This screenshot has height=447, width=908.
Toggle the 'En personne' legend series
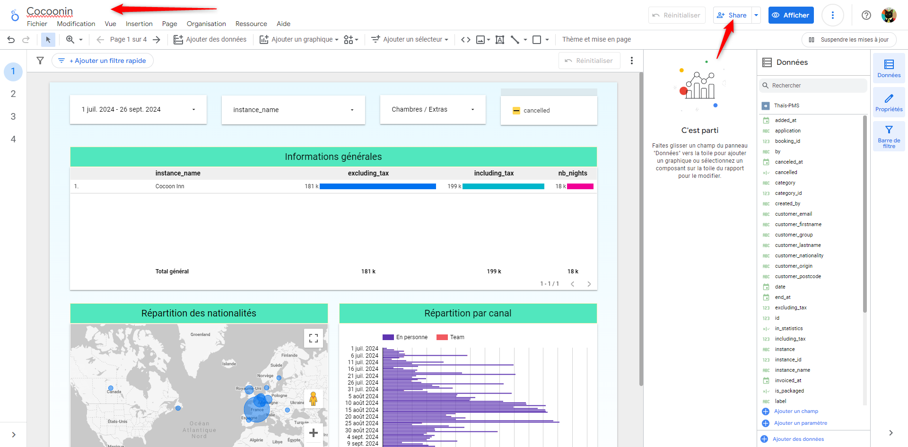[x=405, y=337]
